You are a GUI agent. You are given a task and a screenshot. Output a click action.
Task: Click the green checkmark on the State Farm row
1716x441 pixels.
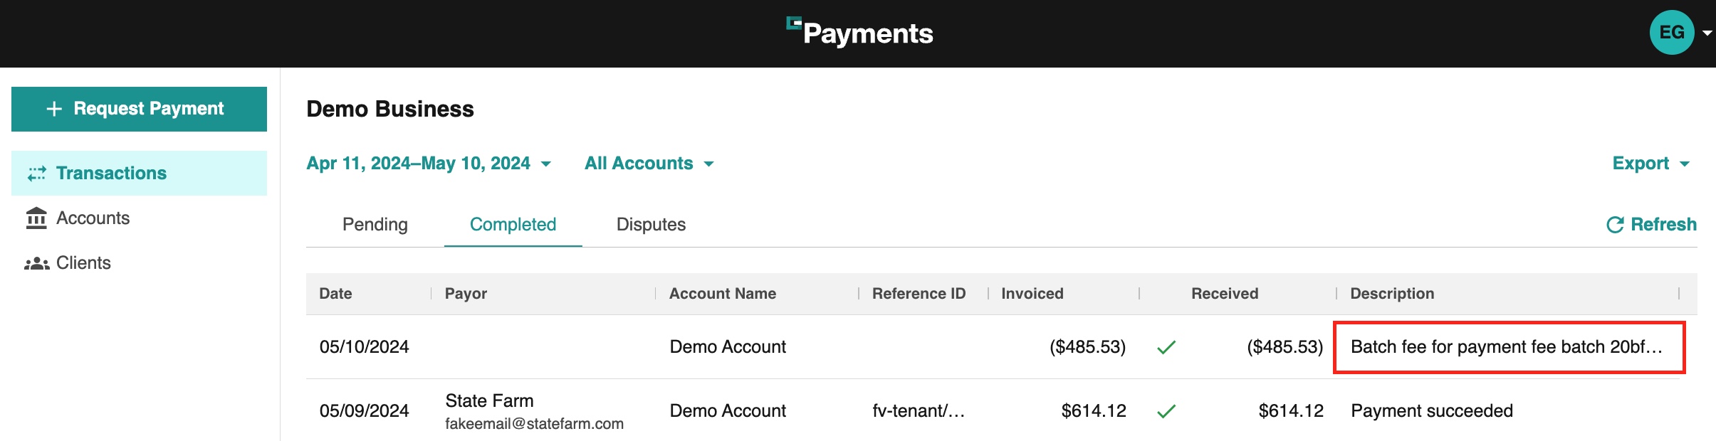(1166, 411)
